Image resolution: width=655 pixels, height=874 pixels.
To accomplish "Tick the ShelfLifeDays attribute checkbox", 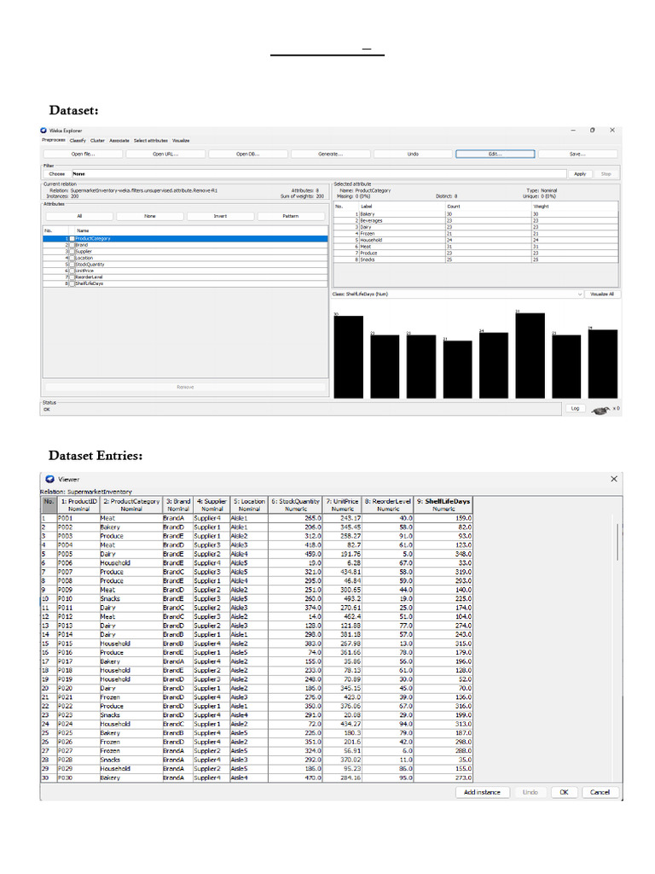I will (x=72, y=283).
